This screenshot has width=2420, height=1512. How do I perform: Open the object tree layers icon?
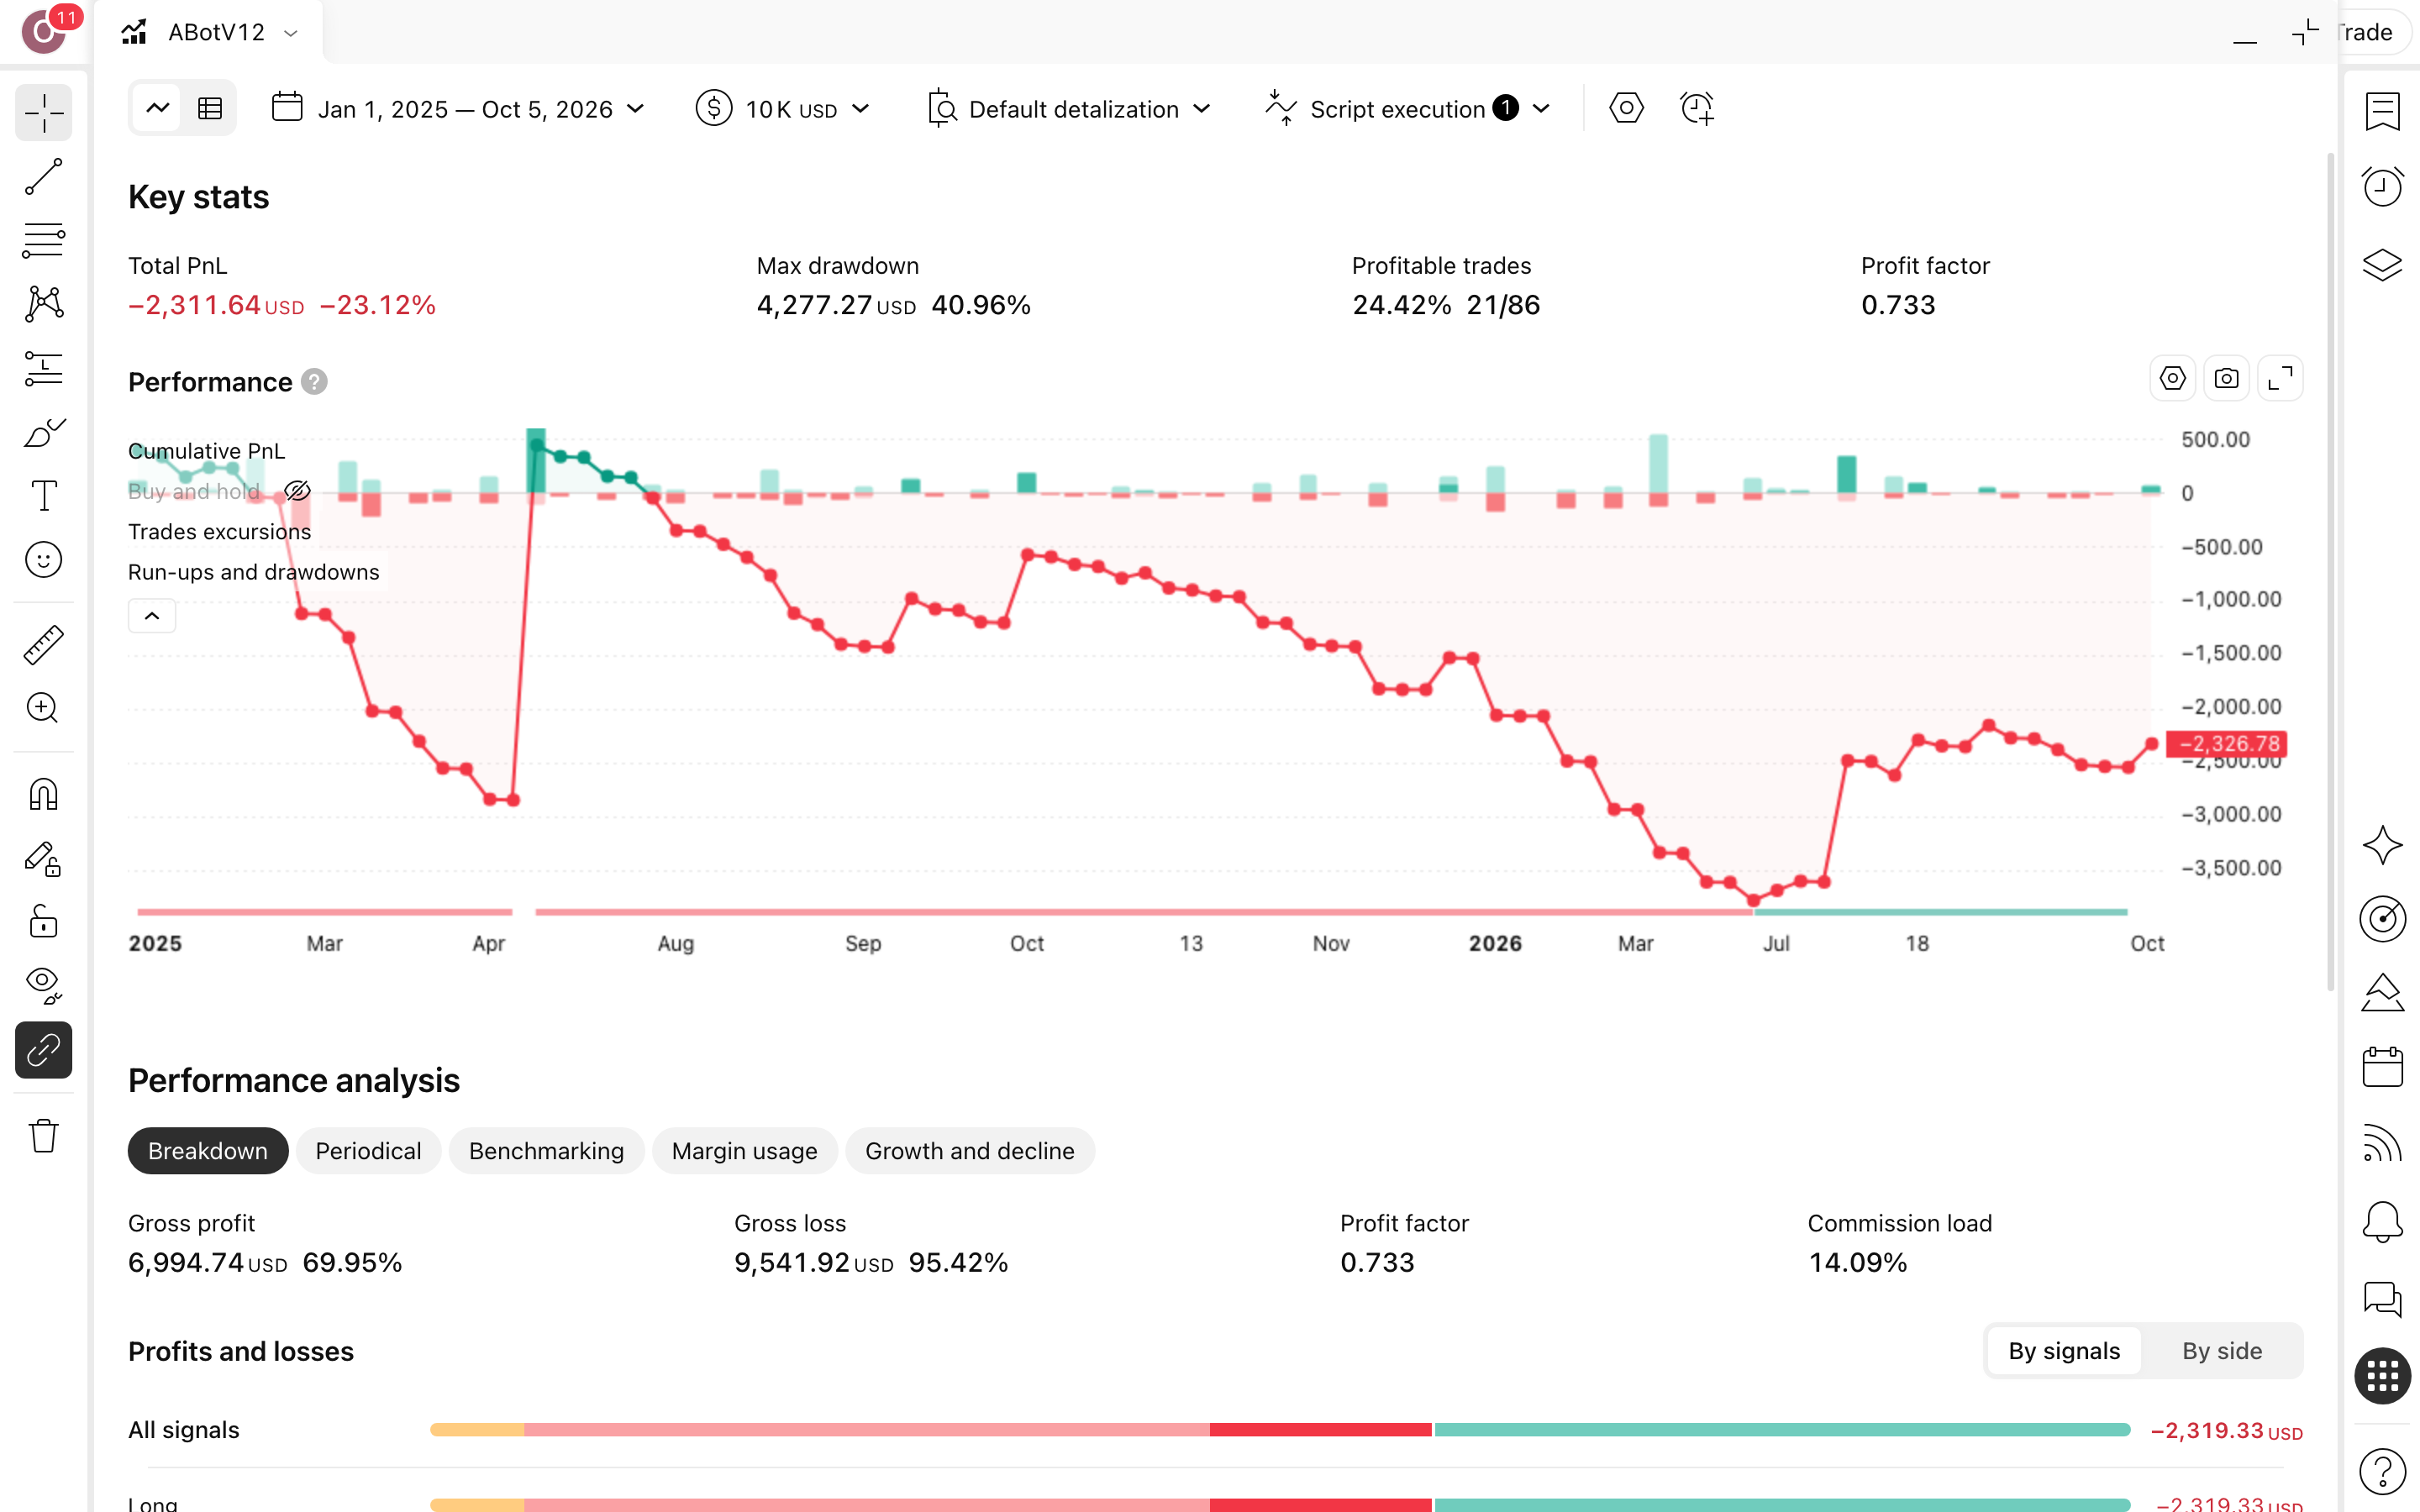point(2383,265)
